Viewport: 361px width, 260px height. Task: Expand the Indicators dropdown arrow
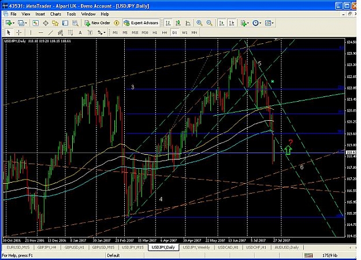[248, 23]
